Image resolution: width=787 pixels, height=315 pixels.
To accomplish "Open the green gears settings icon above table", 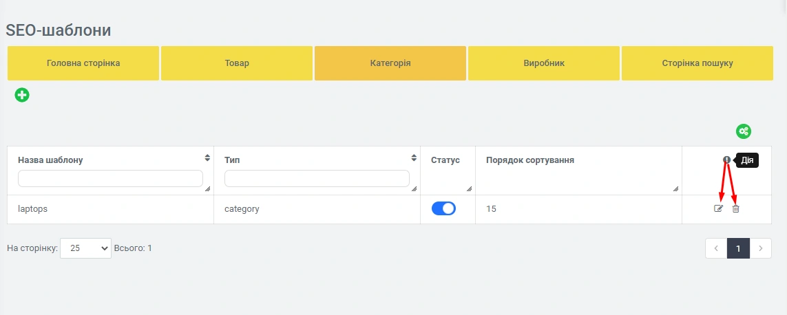I will (x=743, y=131).
